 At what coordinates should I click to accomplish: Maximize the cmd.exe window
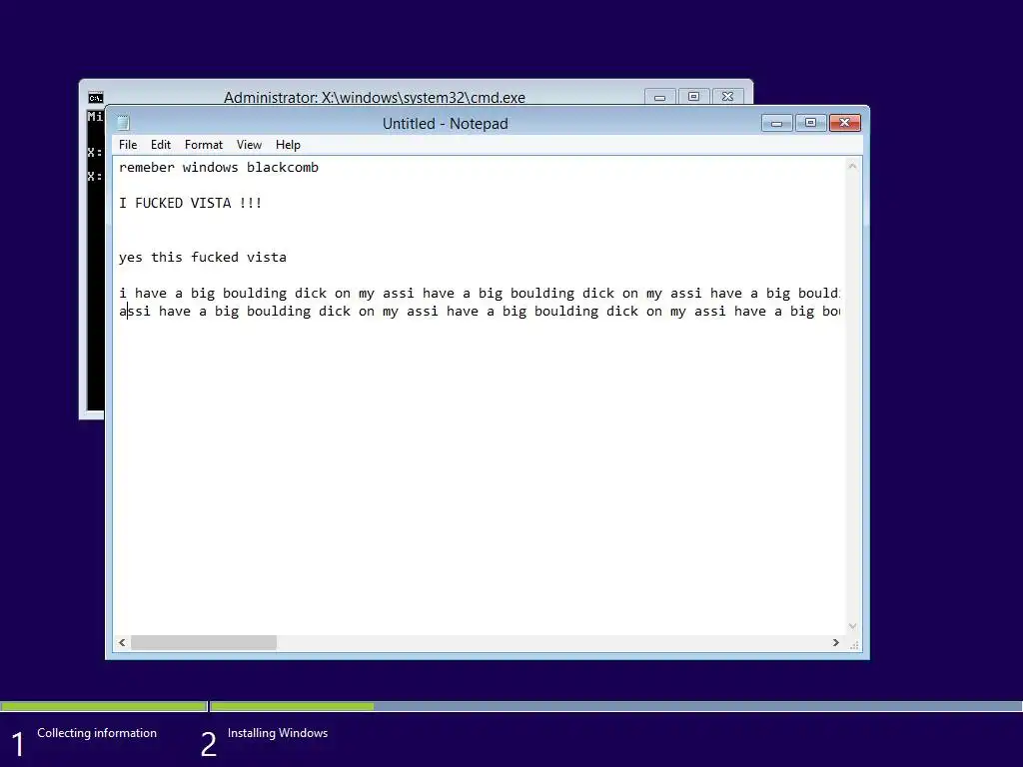[x=693, y=97]
